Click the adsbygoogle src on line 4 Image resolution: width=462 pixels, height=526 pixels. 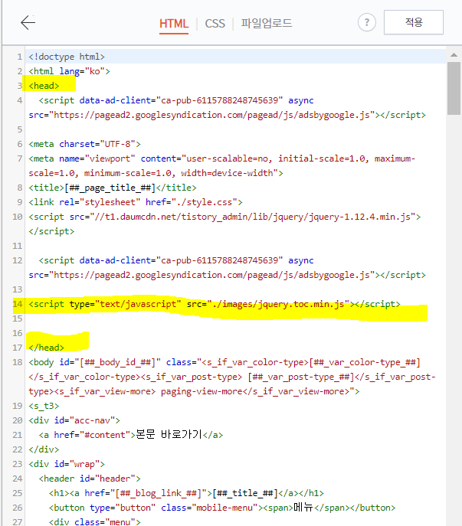227,115
